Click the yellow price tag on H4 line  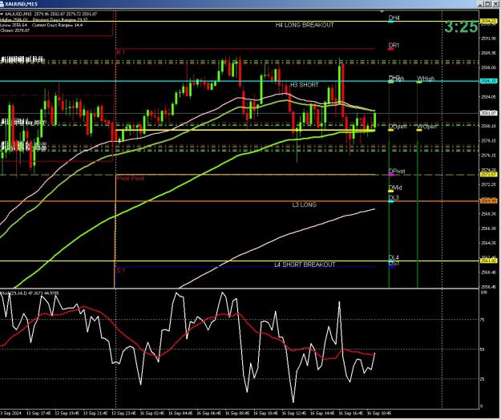[x=489, y=21]
